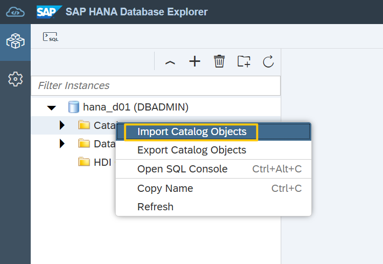Viewport: 383px width, 264px height.
Task: Click the SAP logo
Action: [49, 12]
